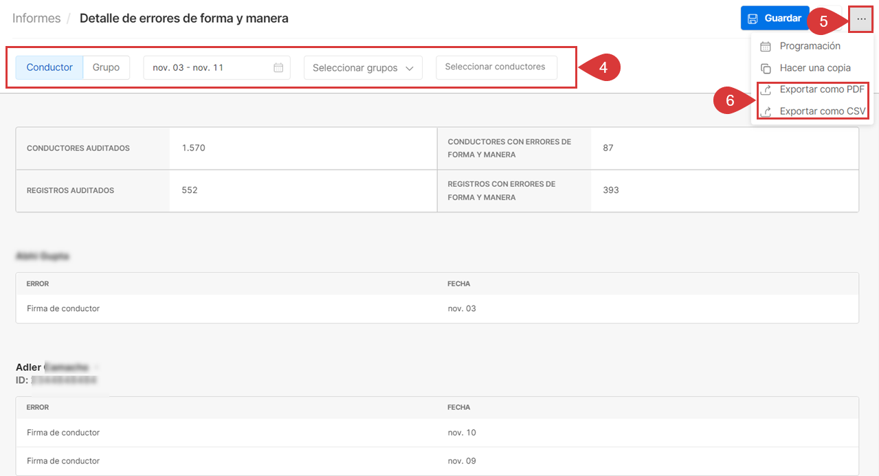This screenshot has height=476, width=879.
Task: Click the CONDUCTORES AUDITADOS label
Action: [x=78, y=148]
